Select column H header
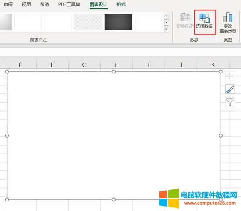This screenshot has width=241, height=211. [x=116, y=65]
